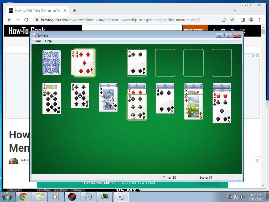The image size is (269, 202).
Task: Draw a card from the stock deck
Action: [52, 63]
